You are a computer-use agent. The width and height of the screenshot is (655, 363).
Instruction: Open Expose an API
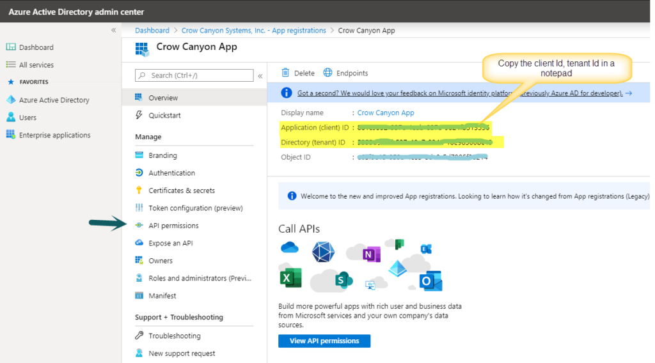[x=171, y=243]
